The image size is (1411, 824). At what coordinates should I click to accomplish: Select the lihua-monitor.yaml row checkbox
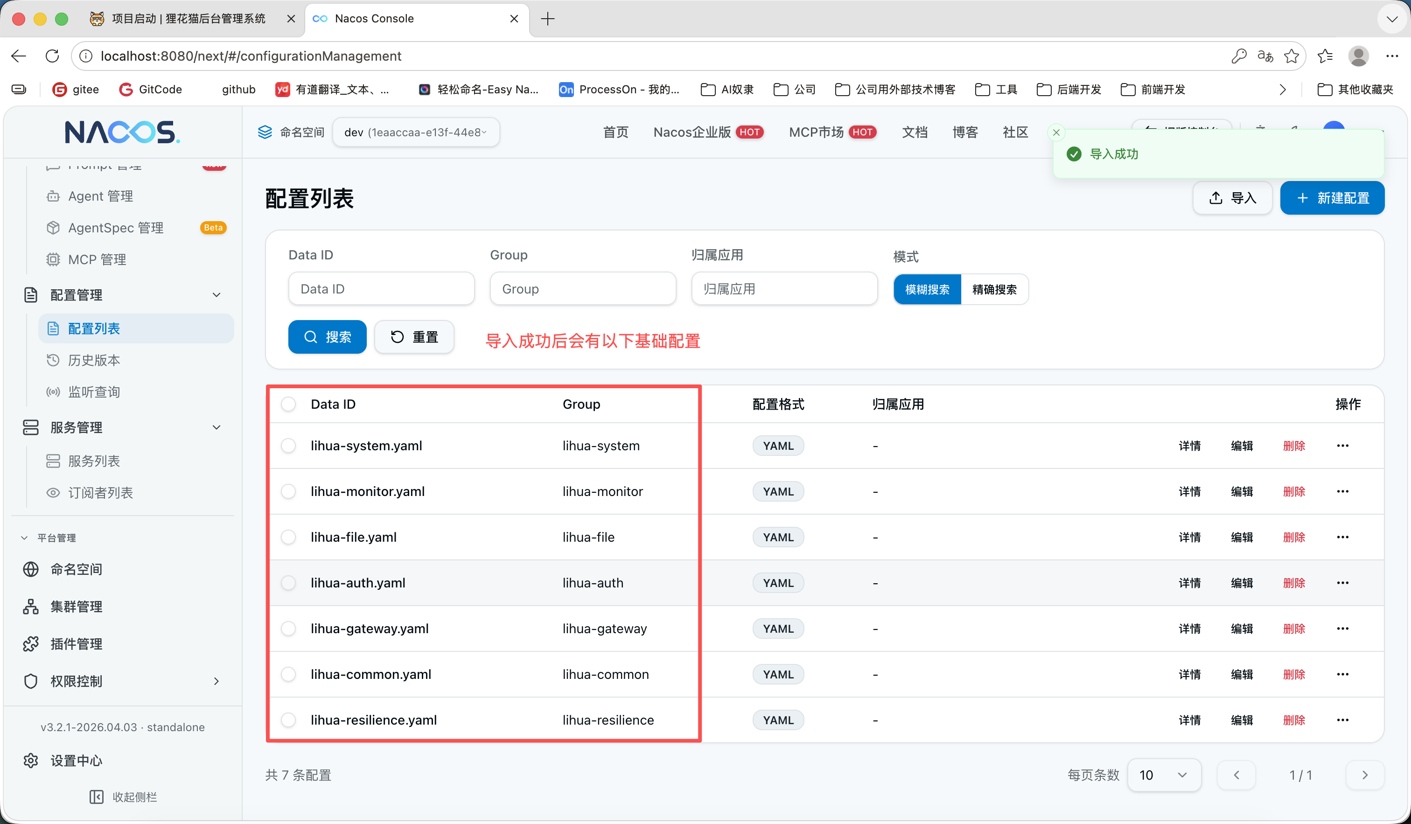(288, 491)
